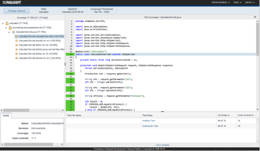This screenshot has width=260, height=151.
Task: Click tree panel scroll-left arrow
Action: pyautogui.click(x=1, y=110)
